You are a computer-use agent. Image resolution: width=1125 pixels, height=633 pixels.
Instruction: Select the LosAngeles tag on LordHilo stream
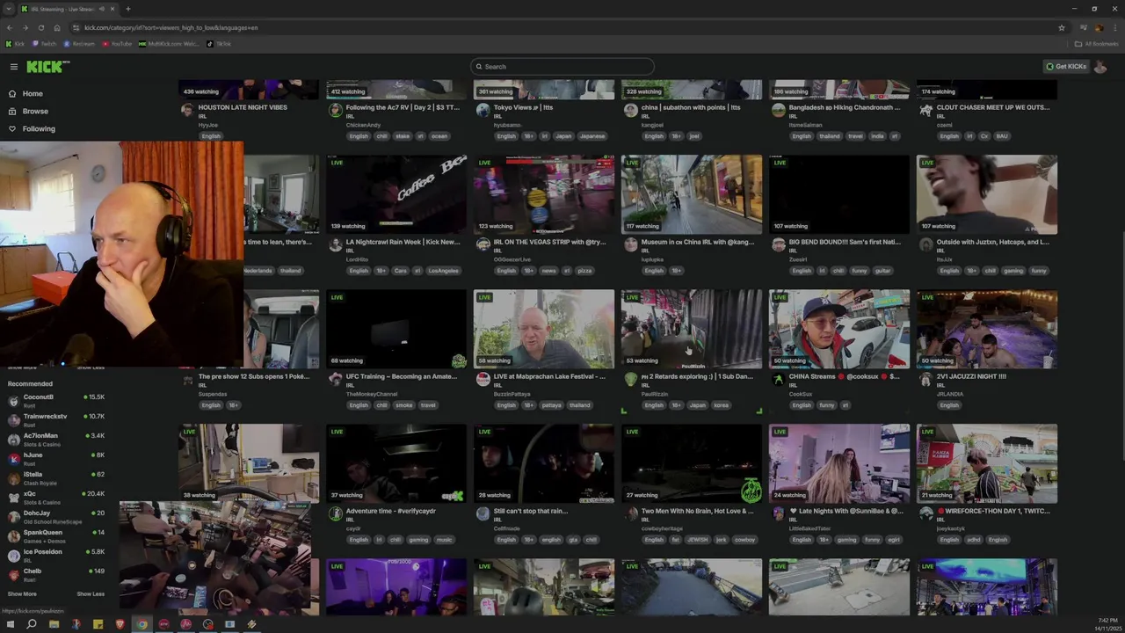444,271
